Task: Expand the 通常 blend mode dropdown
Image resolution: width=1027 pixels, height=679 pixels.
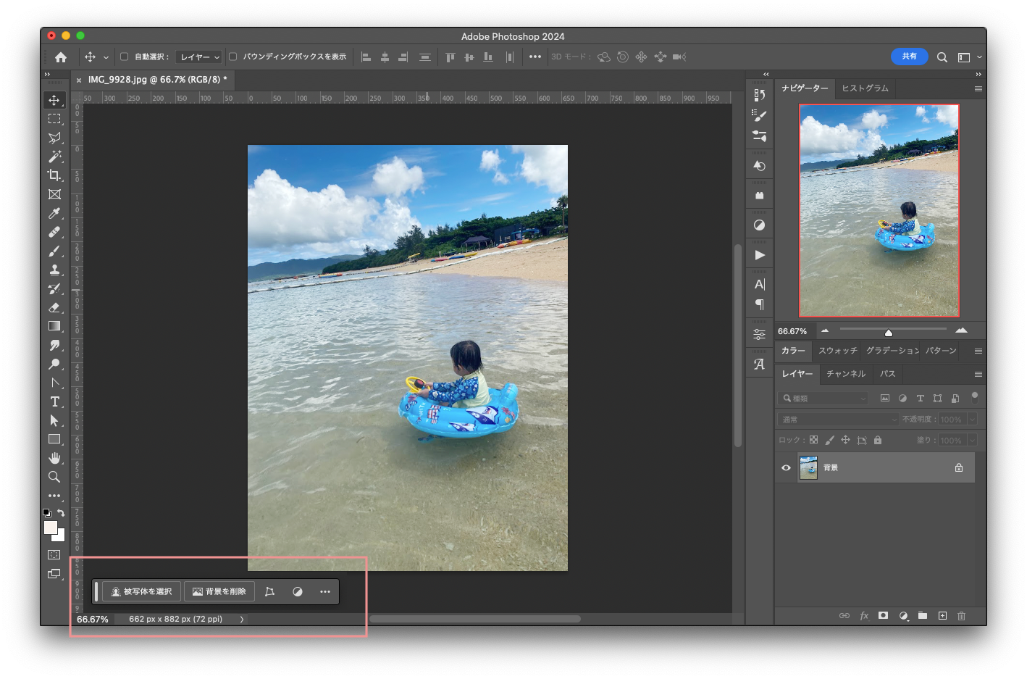Action: click(x=839, y=420)
